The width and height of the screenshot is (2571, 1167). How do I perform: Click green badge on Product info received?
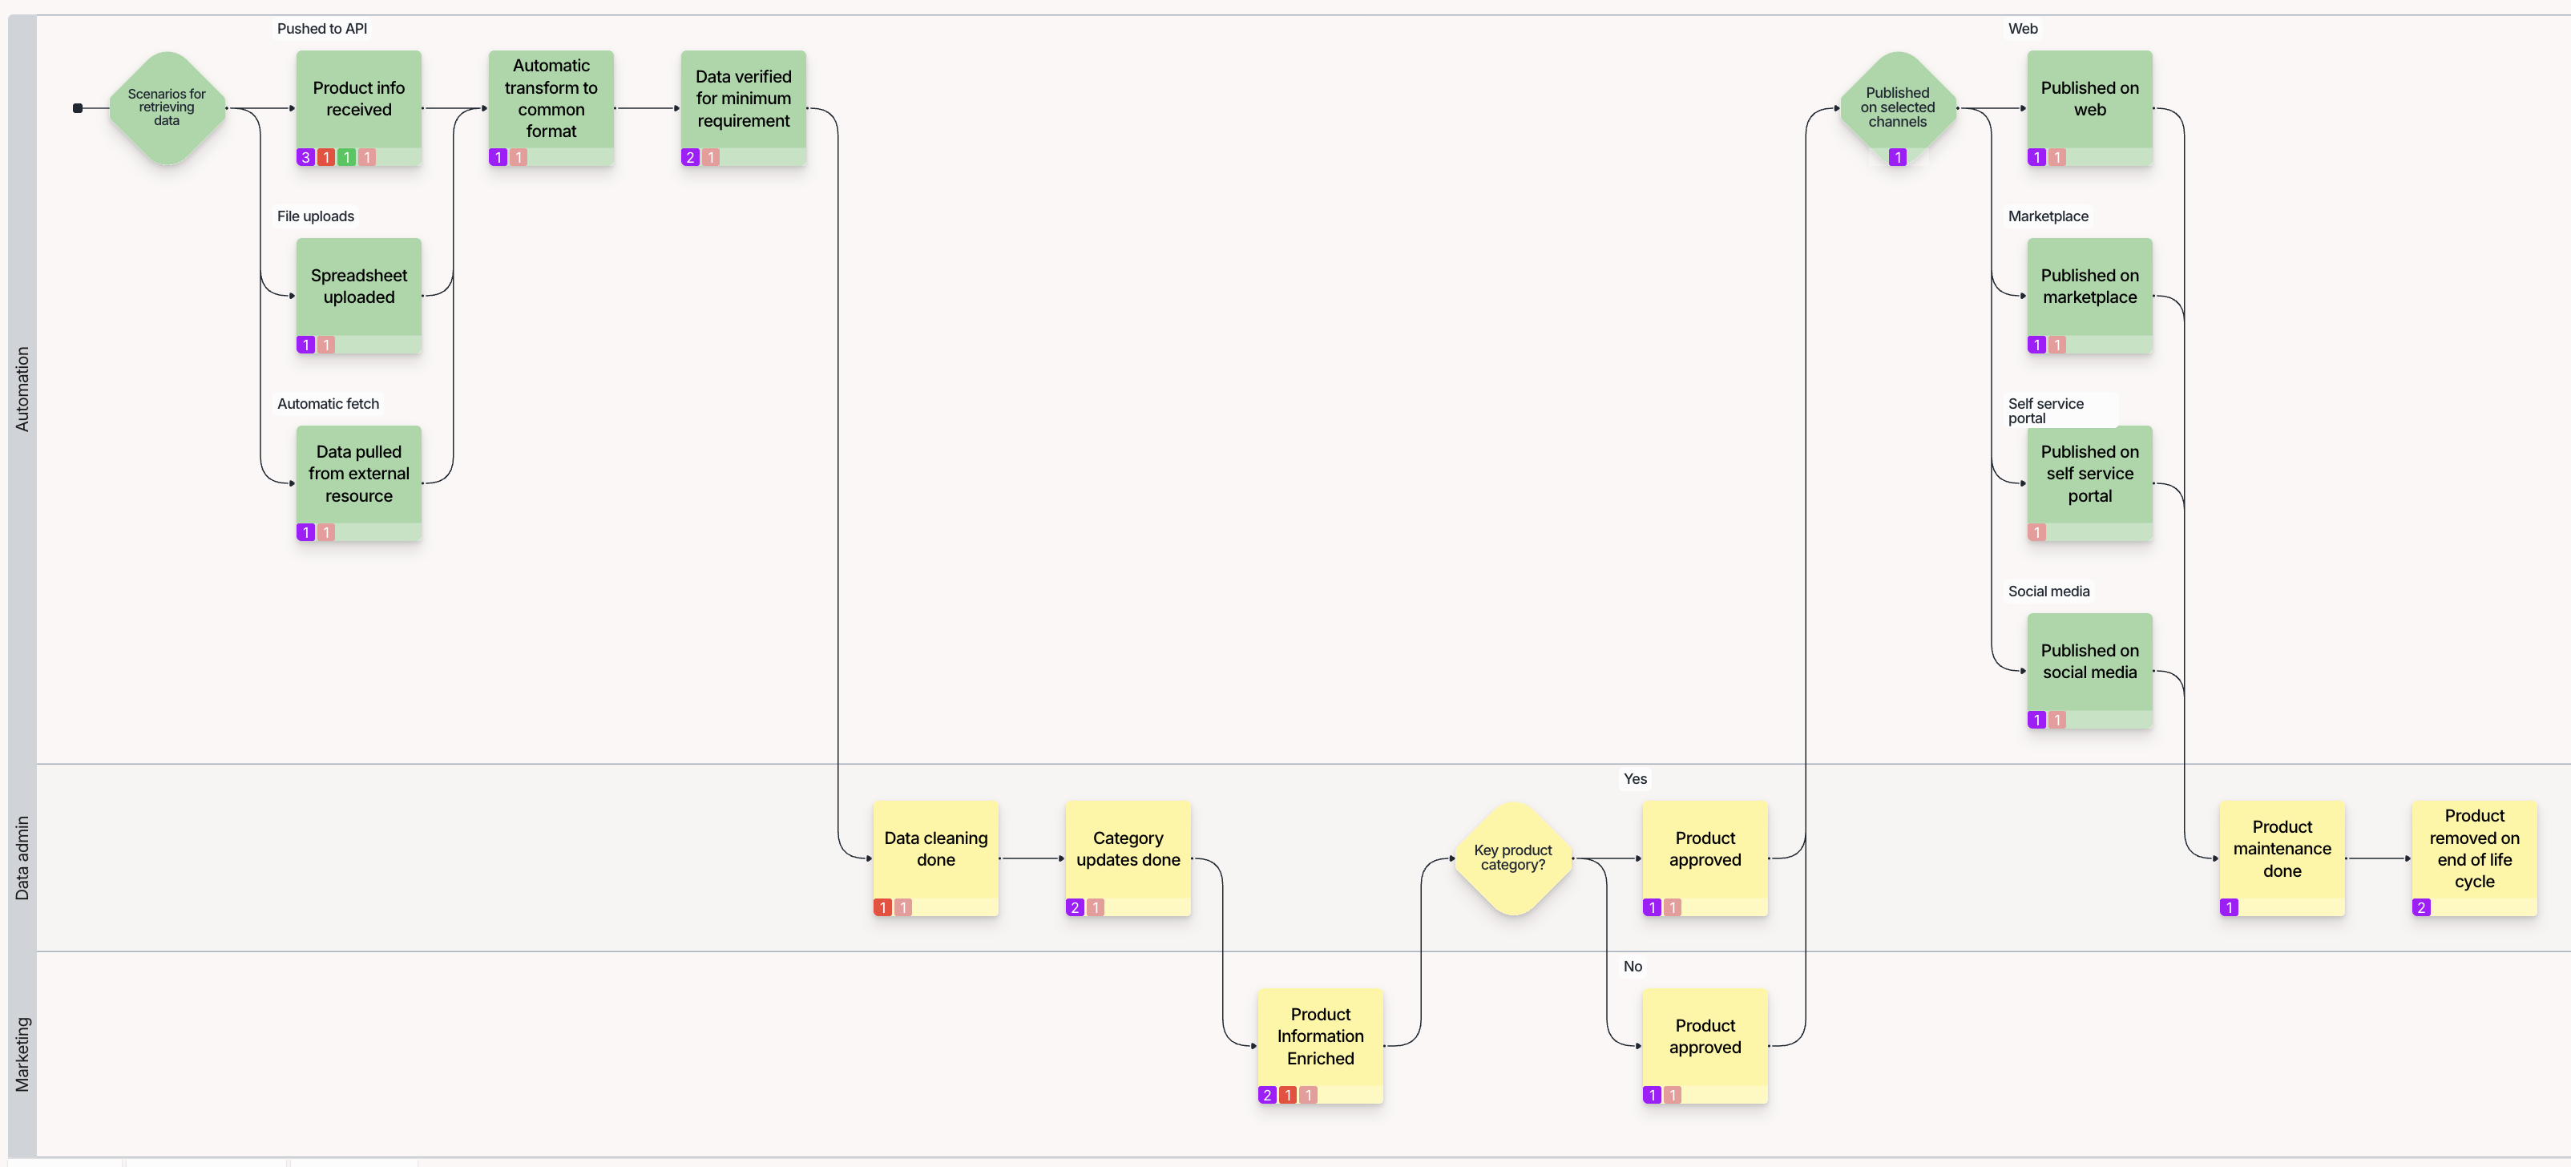(x=346, y=157)
